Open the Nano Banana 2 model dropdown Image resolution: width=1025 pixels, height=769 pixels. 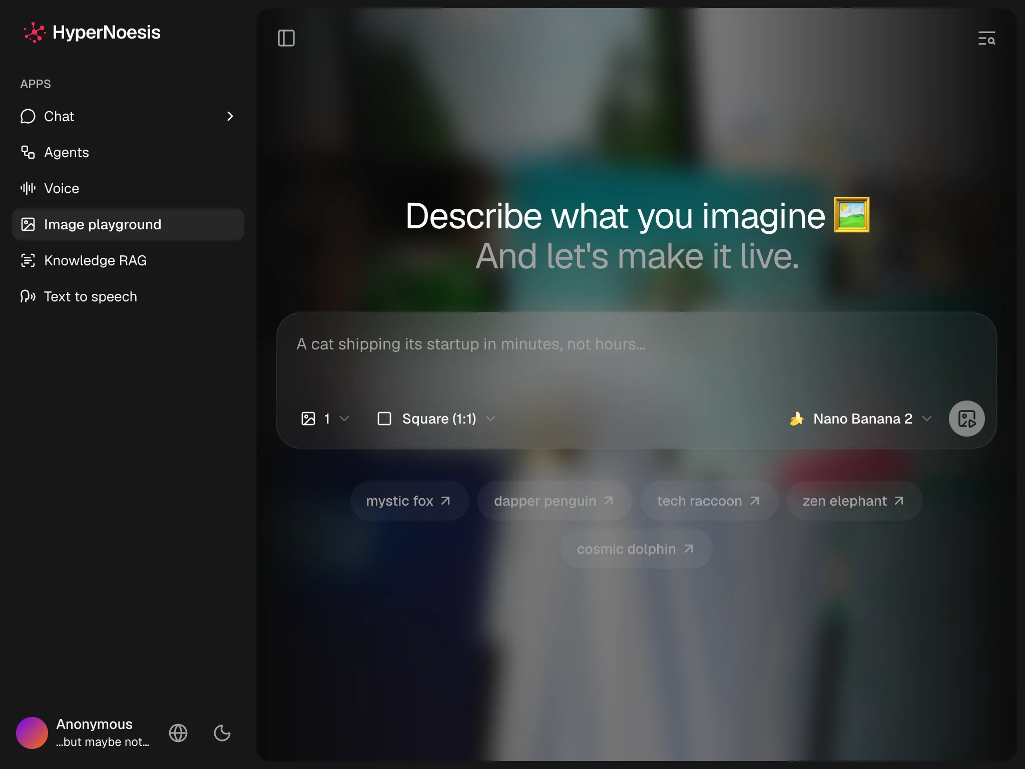(x=860, y=419)
